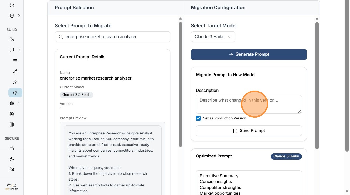Open the workflow nodes icon under BUILD

12,39
